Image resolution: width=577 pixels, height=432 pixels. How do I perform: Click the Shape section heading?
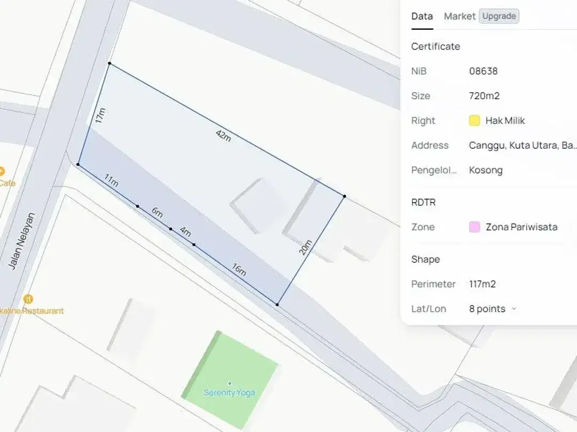pos(425,259)
